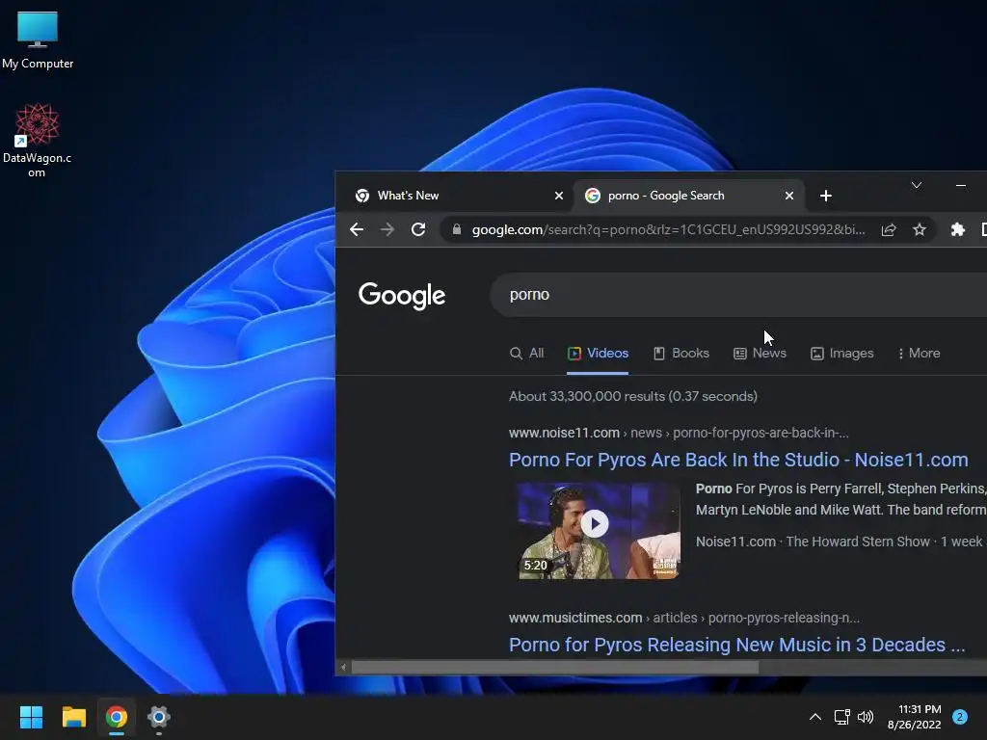Reload the Google search page
This screenshot has height=740, width=987.
point(418,229)
